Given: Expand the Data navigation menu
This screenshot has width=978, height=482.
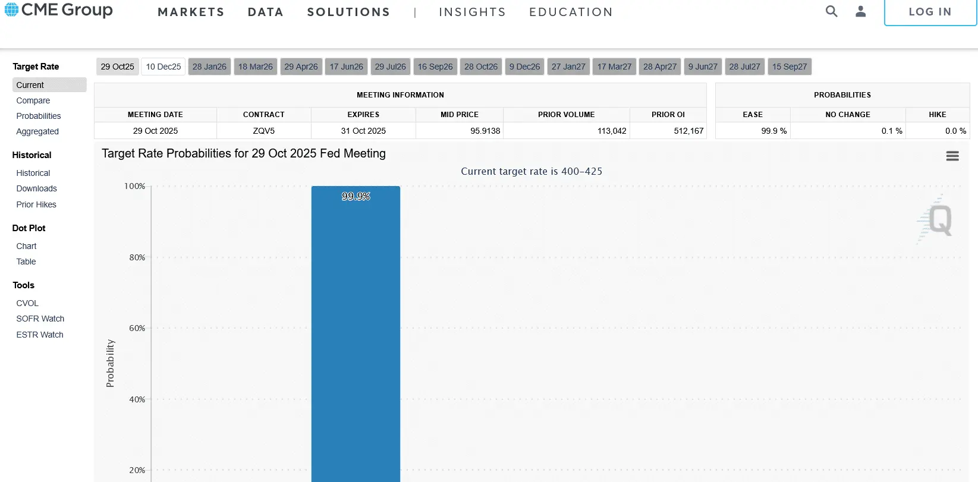Looking at the screenshot, I should 265,12.
